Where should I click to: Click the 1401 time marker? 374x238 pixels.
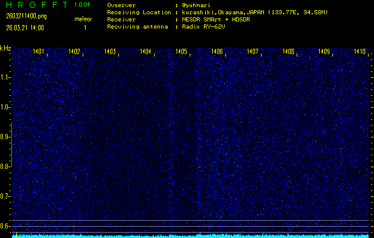[x=39, y=52]
